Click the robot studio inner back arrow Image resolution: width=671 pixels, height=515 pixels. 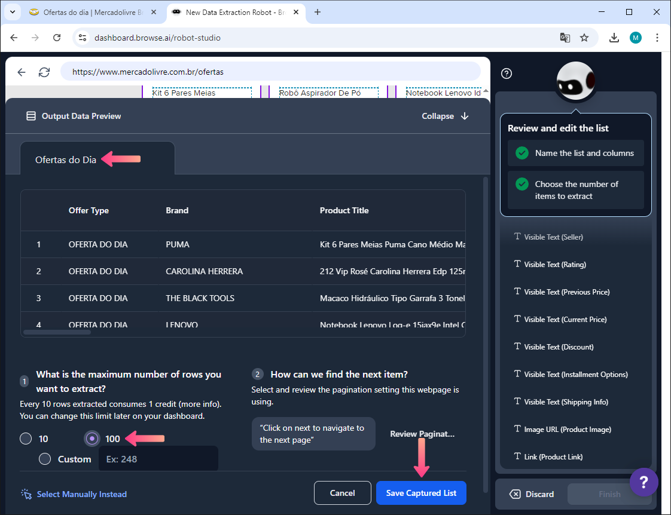coord(22,72)
